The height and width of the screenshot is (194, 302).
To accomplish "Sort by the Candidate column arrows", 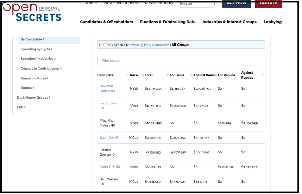I will pyautogui.click(x=127, y=75).
